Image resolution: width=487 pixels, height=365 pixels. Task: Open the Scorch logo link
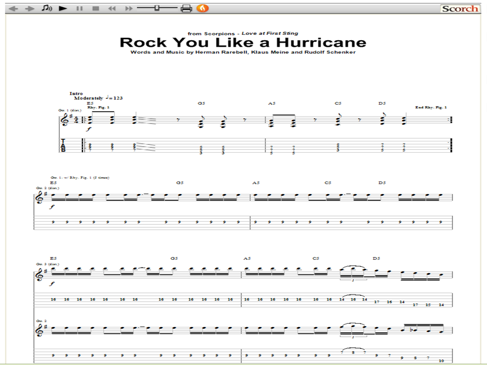coord(460,9)
